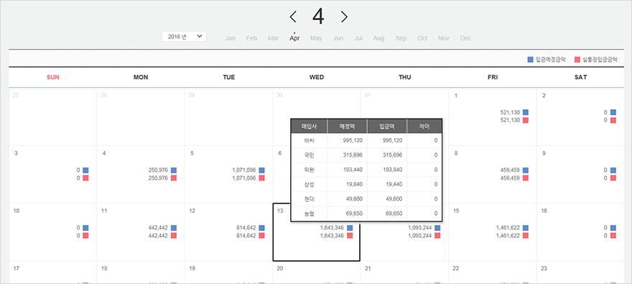
Task: Click the 매입사 column header in popup
Action: coord(309,126)
